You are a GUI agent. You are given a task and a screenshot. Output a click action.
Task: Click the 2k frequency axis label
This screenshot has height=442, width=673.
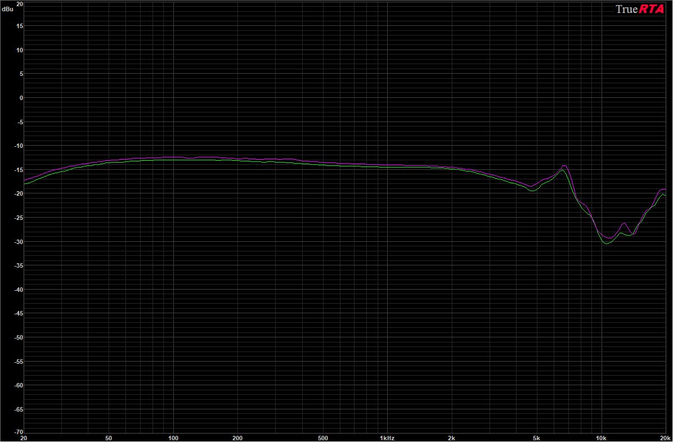click(451, 438)
